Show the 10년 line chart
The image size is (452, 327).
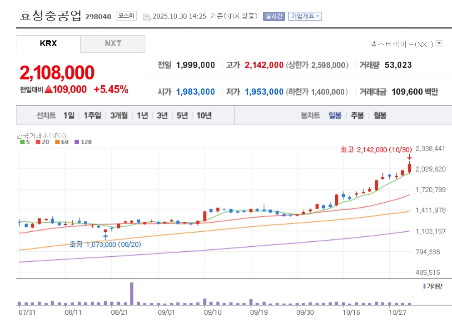pos(204,116)
